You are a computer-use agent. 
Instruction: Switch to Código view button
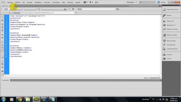click(x=6, y=9)
